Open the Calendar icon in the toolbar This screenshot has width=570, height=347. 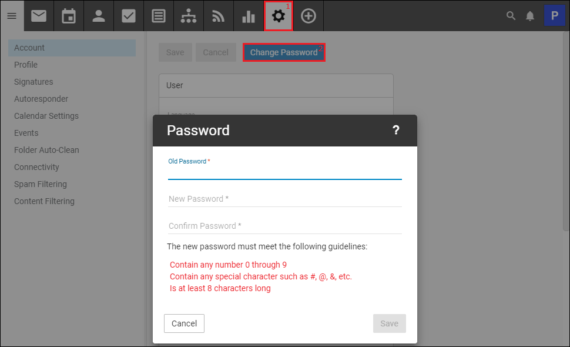[69, 15]
